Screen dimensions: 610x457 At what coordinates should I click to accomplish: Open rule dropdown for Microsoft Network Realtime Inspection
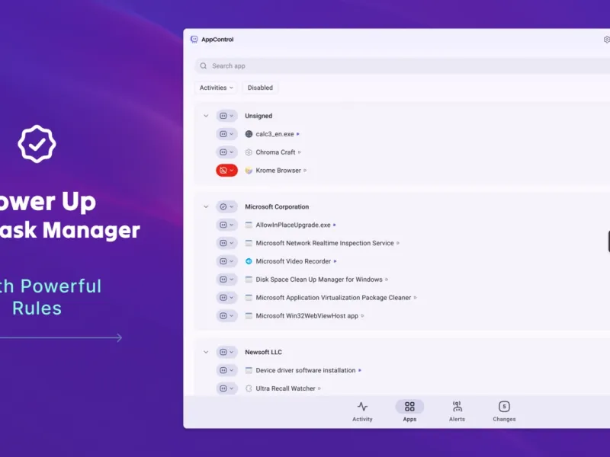226,243
